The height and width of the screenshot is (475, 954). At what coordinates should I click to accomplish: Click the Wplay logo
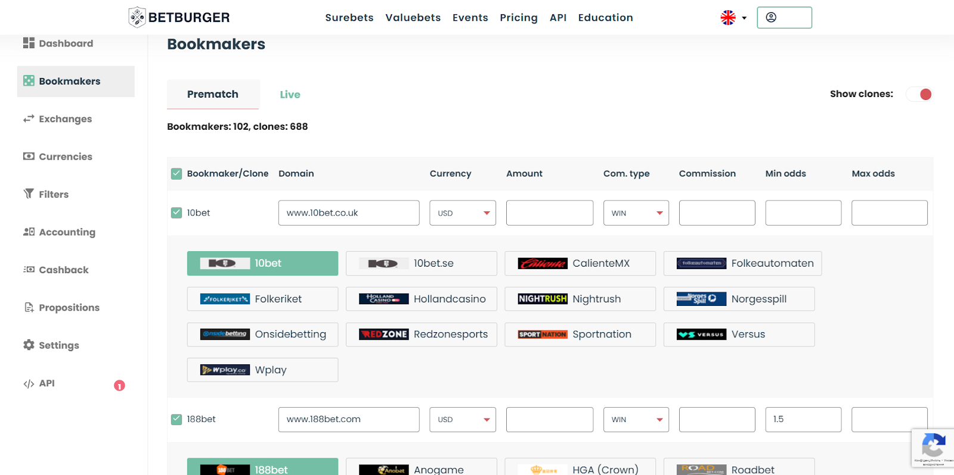pos(225,370)
